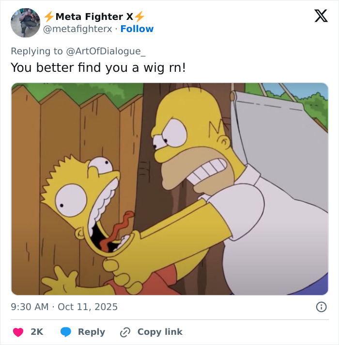Viewport: 339px width, 345px height.
Task: Open the @ArtOfDialogue_ mention
Action: [x=106, y=51]
